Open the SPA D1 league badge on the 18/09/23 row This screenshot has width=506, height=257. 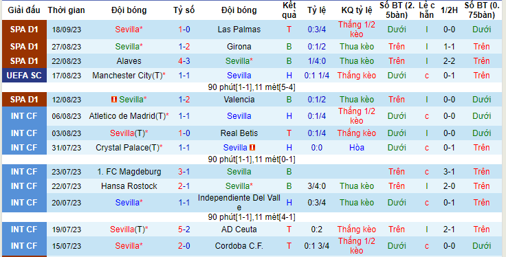point(24,30)
